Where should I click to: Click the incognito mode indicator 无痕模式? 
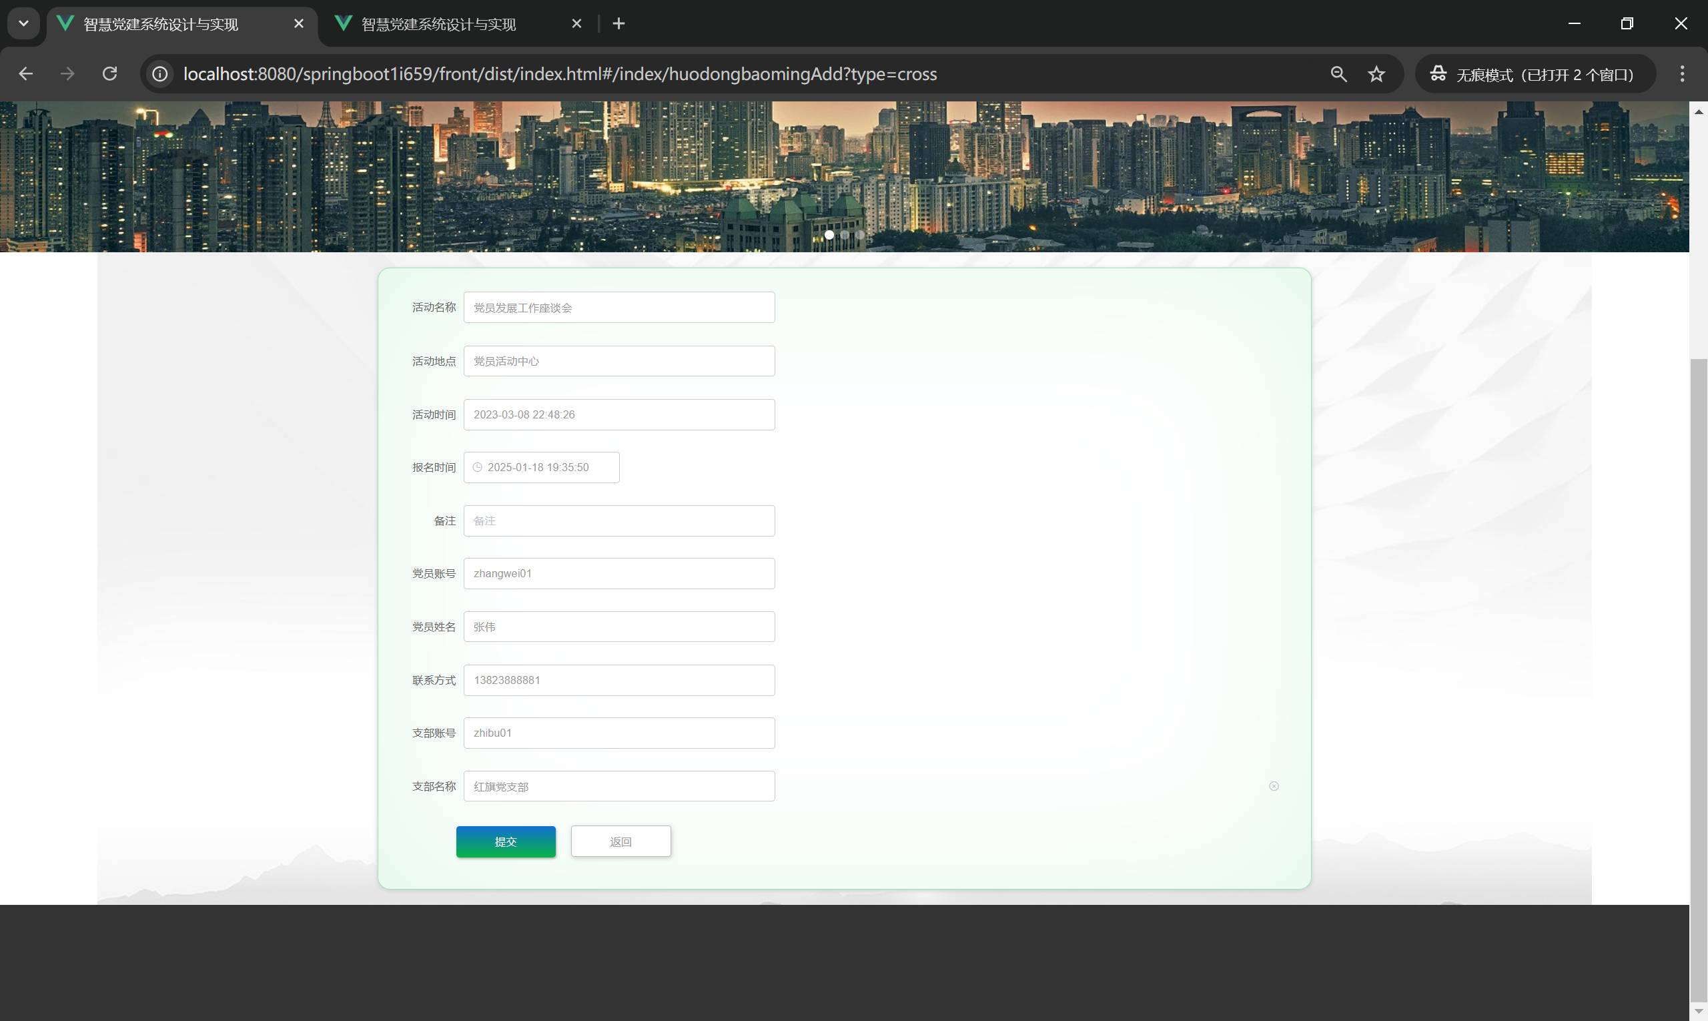(1535, 73)
